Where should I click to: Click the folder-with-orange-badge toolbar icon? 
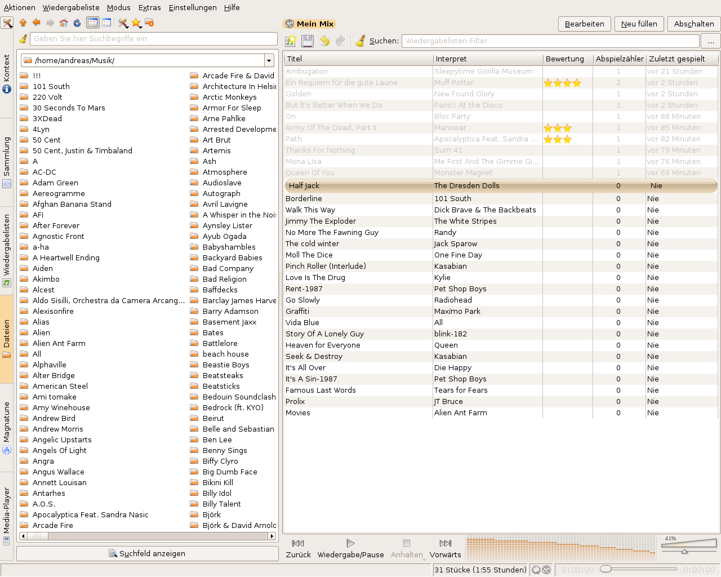[149, 23]
